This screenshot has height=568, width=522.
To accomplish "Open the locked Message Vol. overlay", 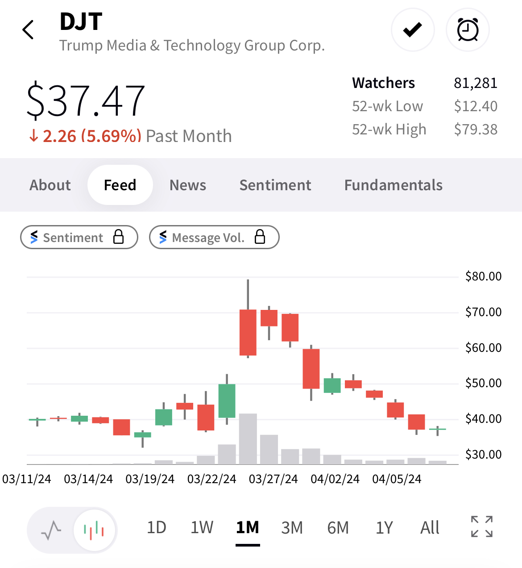I will click(214, 237).
